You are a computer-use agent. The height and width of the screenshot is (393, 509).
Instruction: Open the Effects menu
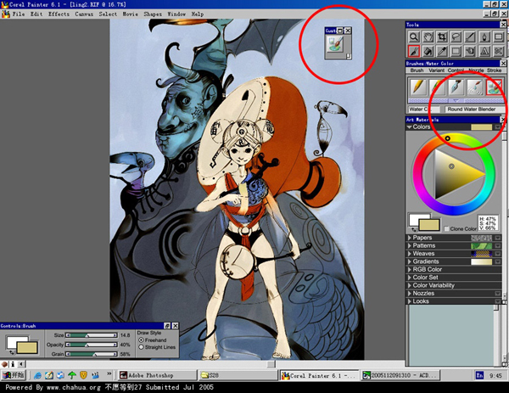59,14
